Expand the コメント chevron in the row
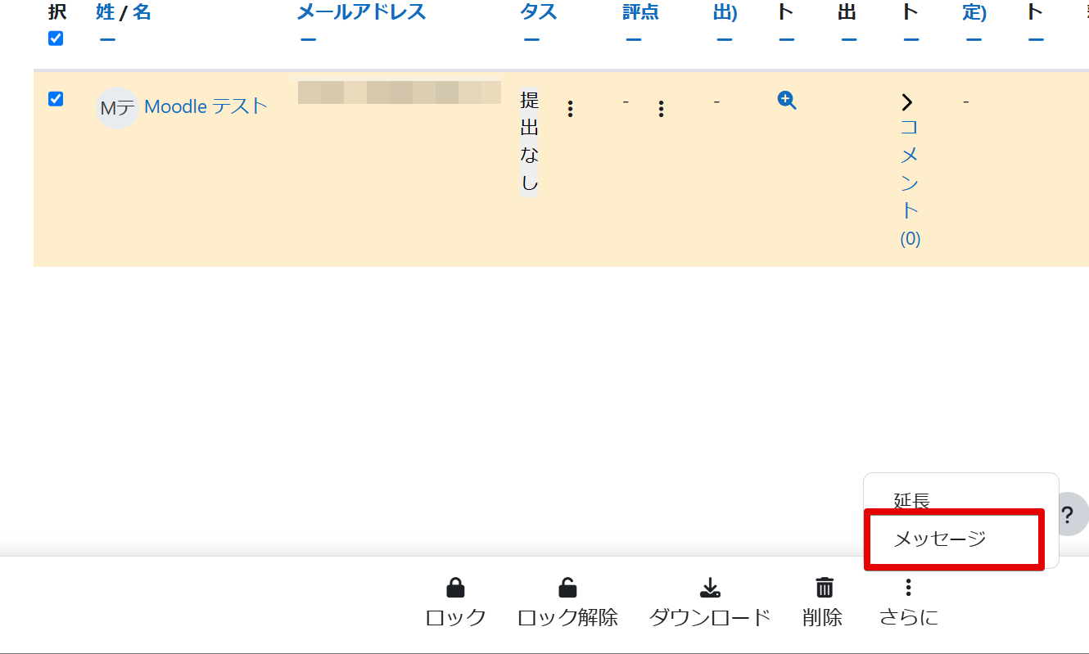This screenshot has height=654, width=1089. [x=907, y=101]
